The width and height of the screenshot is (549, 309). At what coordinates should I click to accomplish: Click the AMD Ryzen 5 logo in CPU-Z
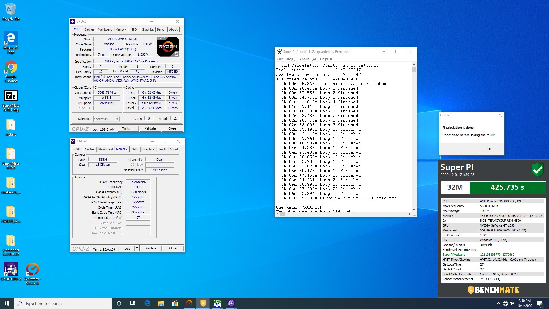click(168, 46)
